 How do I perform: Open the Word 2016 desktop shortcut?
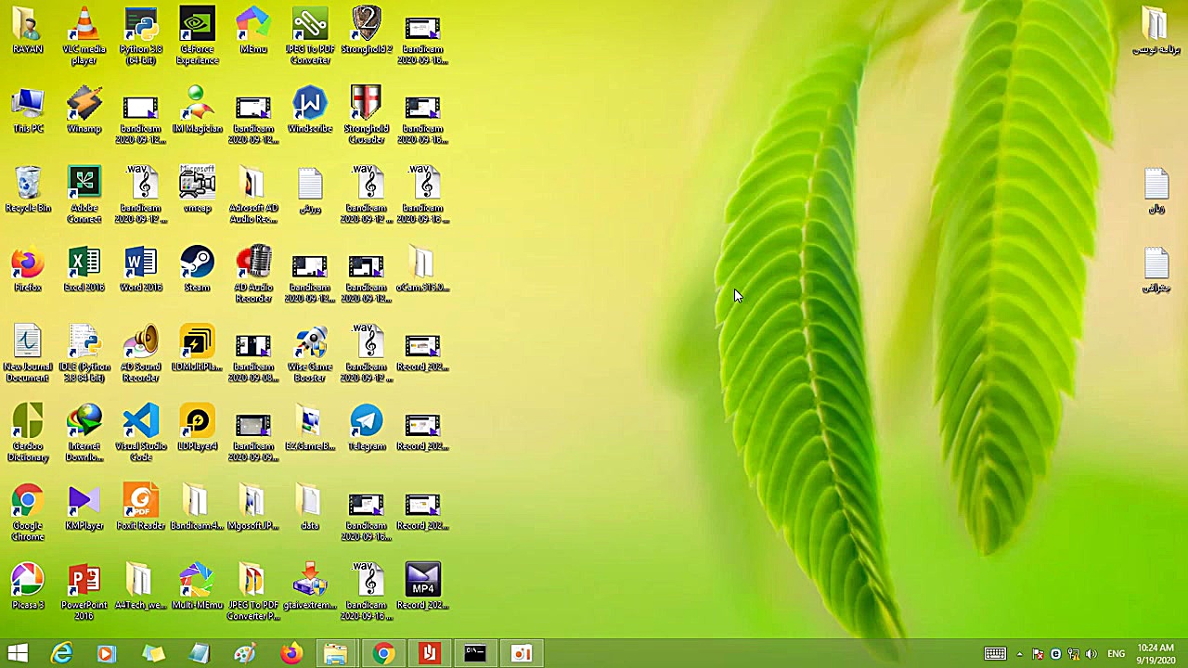point(141,270)
